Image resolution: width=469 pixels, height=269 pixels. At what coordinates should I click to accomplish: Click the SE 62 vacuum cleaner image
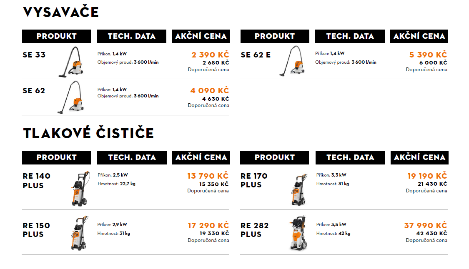pyautogui.click(x=70, y=97)
